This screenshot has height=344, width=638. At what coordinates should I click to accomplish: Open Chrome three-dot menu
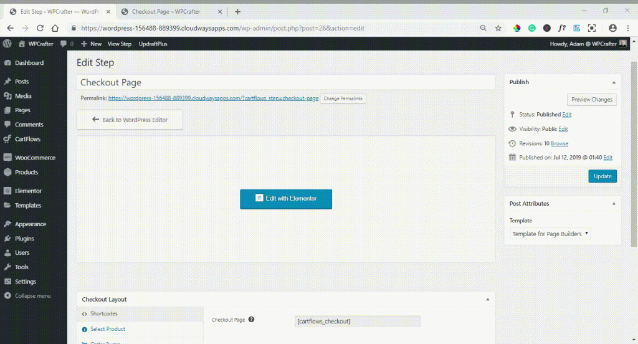[628, 28]
